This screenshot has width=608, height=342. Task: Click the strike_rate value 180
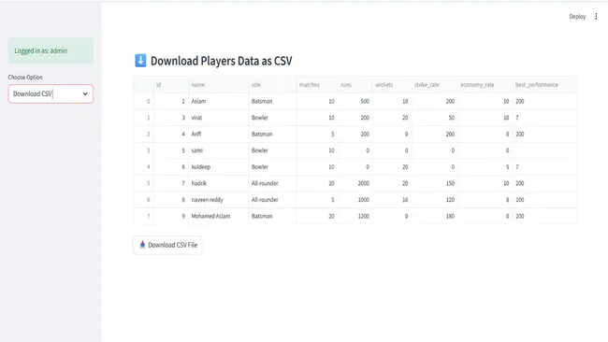click(435, 216)
